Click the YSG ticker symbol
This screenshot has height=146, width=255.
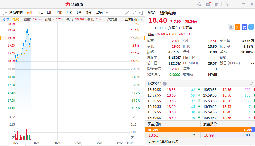(151, 13)
